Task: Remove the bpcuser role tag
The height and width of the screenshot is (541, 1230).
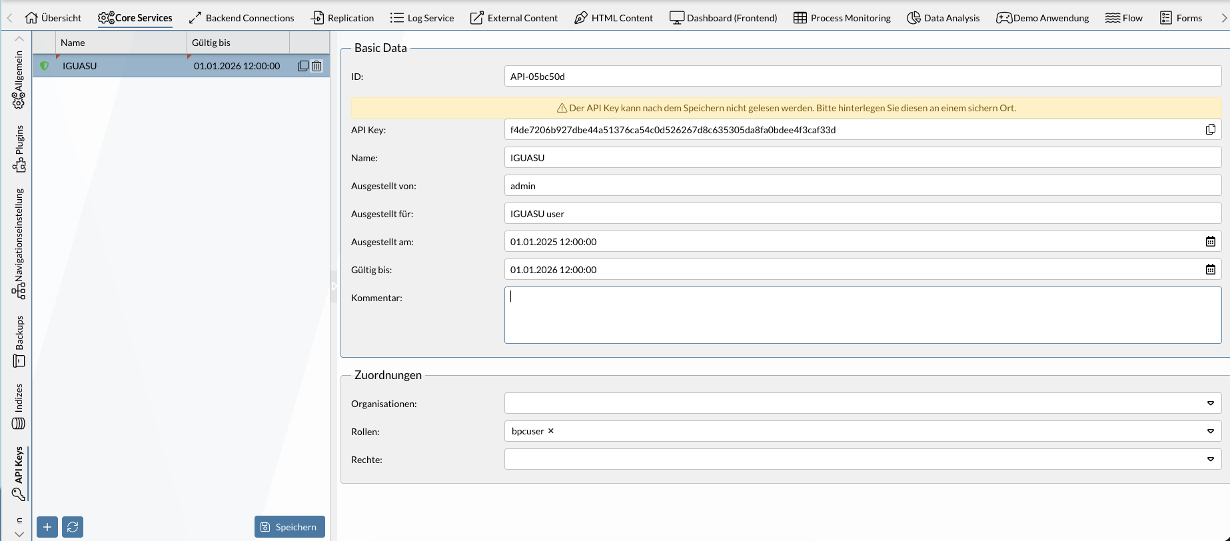Action: pos(551,431)
